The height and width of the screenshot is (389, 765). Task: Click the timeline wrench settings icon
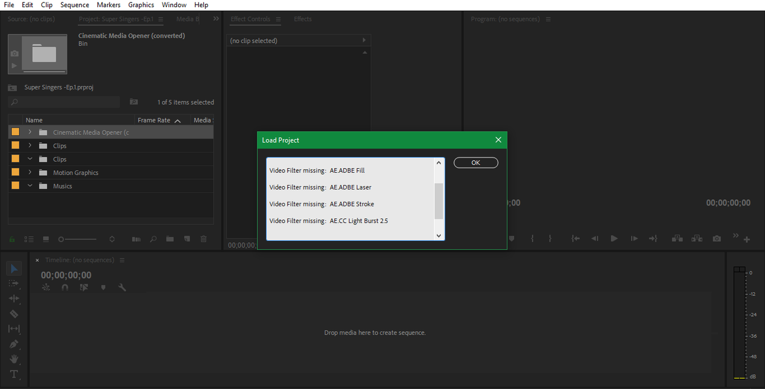(x=122, y=288)
